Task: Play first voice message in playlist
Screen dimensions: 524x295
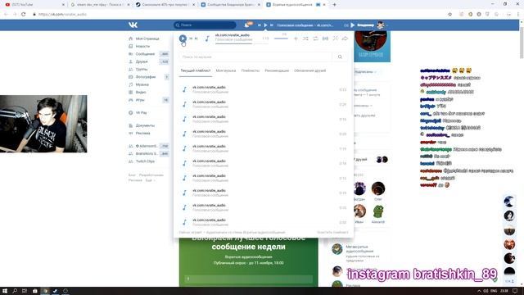Action: [x=264, y=89]
